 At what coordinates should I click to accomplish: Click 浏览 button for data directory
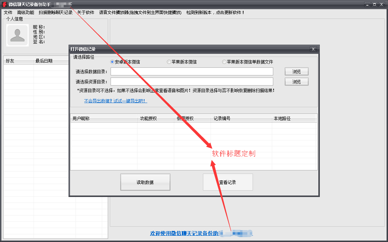point(296,72)
